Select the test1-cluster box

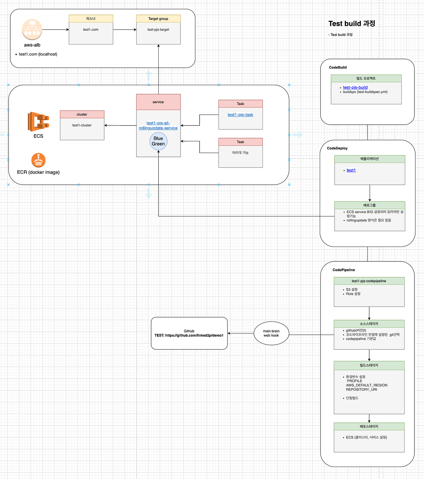click(82, 125)
